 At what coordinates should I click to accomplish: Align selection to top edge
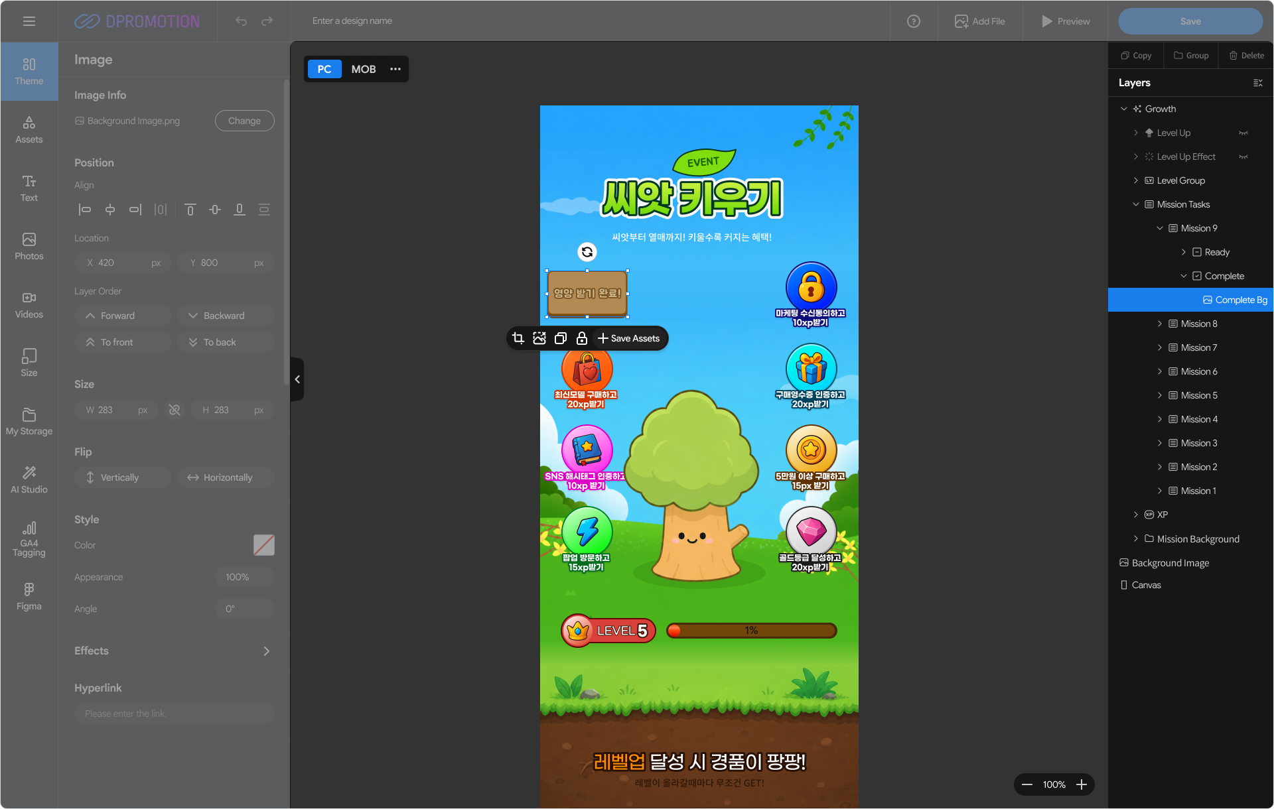click(190, 210)
